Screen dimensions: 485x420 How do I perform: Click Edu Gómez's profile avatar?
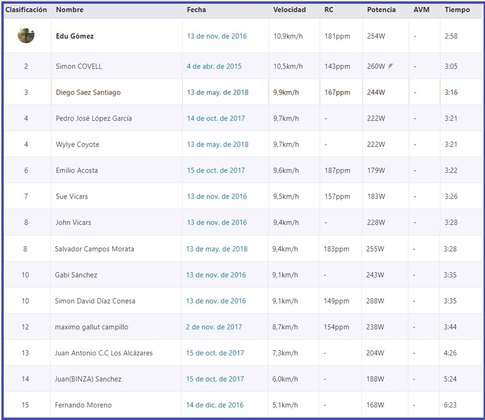26,35
